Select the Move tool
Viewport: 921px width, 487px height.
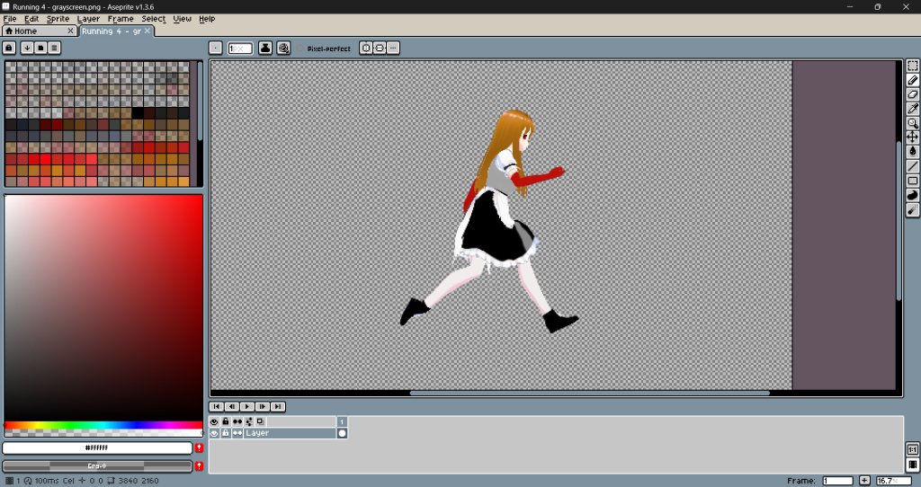pyautogui.click(x=912, y=137)
